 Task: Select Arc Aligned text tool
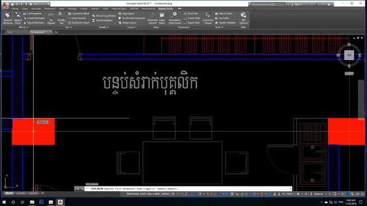51,18
